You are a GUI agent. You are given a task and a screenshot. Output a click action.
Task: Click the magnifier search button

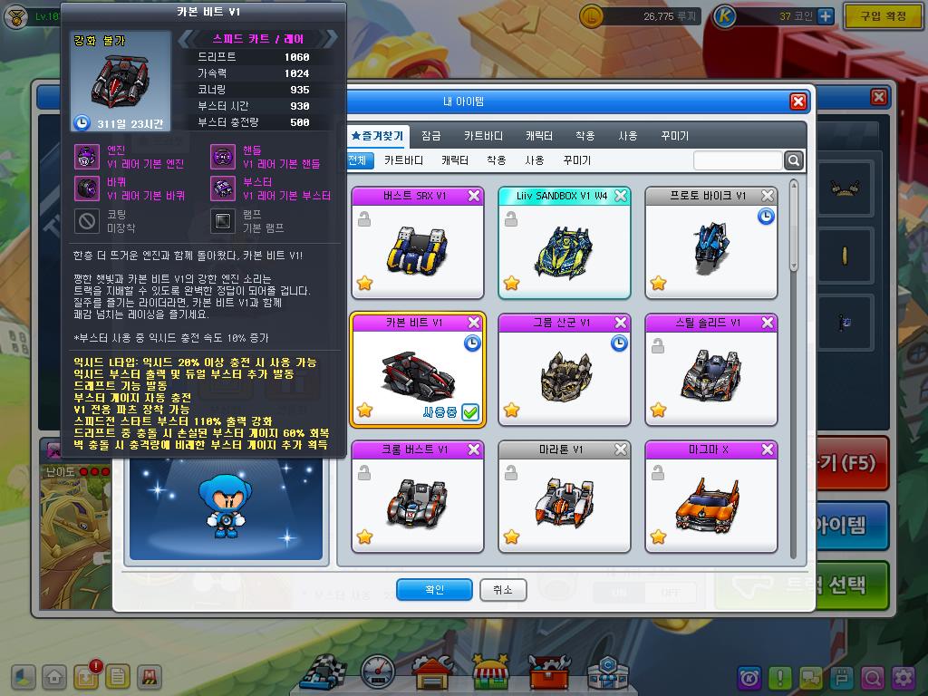[794, 160]
